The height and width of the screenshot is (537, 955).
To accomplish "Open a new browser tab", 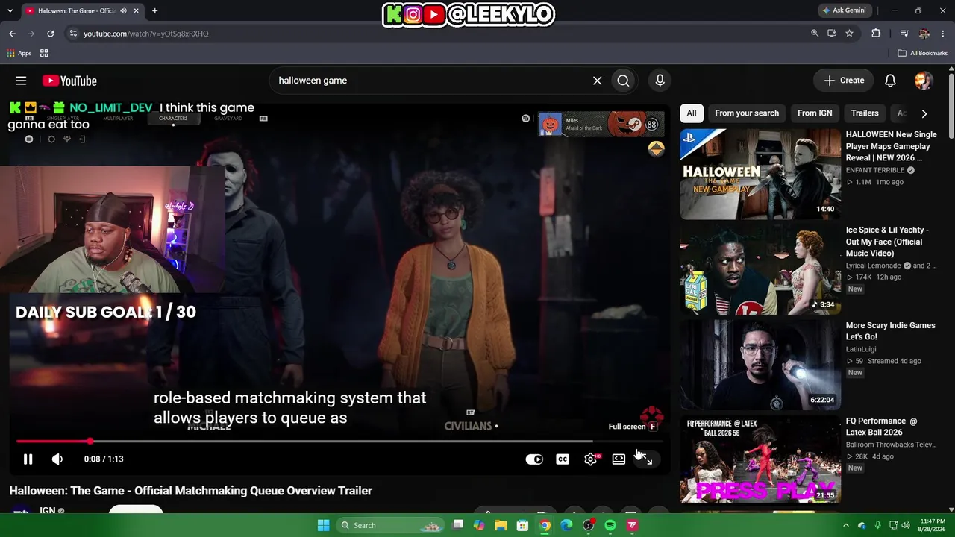I will pyautogui.click(x=154, y=10).
